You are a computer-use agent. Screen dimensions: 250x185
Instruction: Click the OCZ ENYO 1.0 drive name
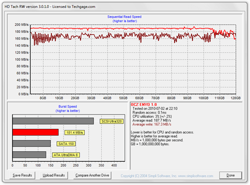click(x=143, y=104)
